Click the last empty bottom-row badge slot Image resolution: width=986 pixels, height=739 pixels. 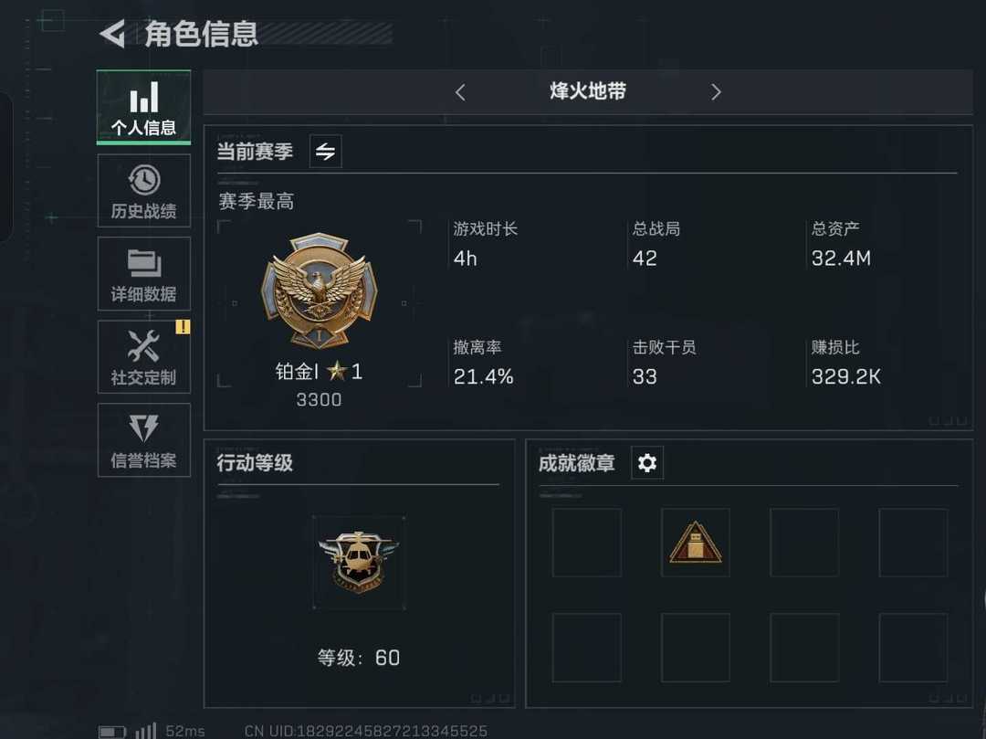[913, 647]
